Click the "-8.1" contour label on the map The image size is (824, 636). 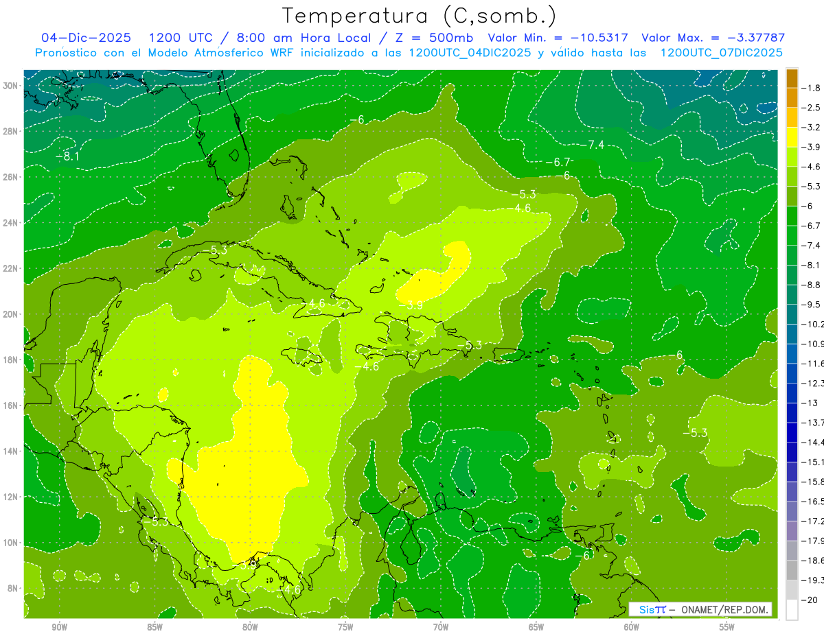point(67,157)
